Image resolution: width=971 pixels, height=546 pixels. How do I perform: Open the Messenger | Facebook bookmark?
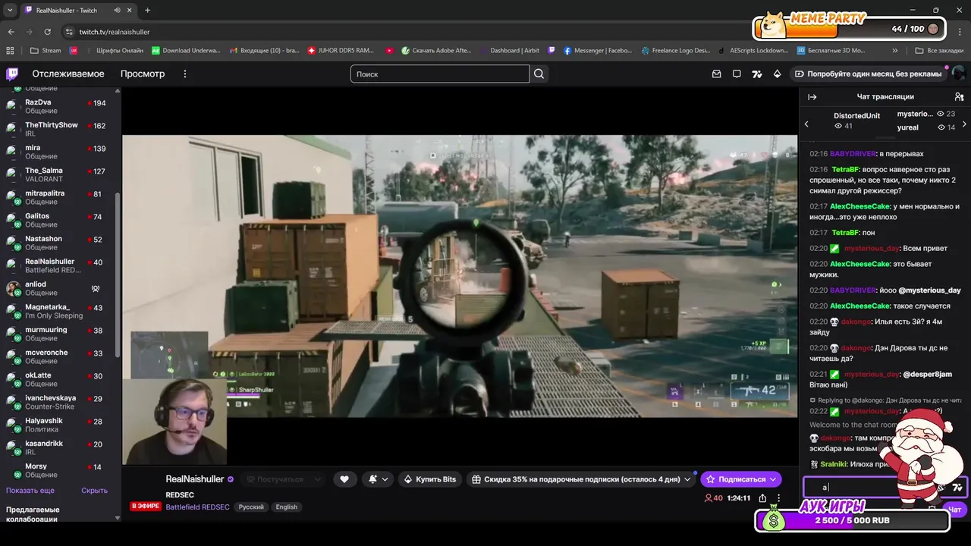coord(597,51)
